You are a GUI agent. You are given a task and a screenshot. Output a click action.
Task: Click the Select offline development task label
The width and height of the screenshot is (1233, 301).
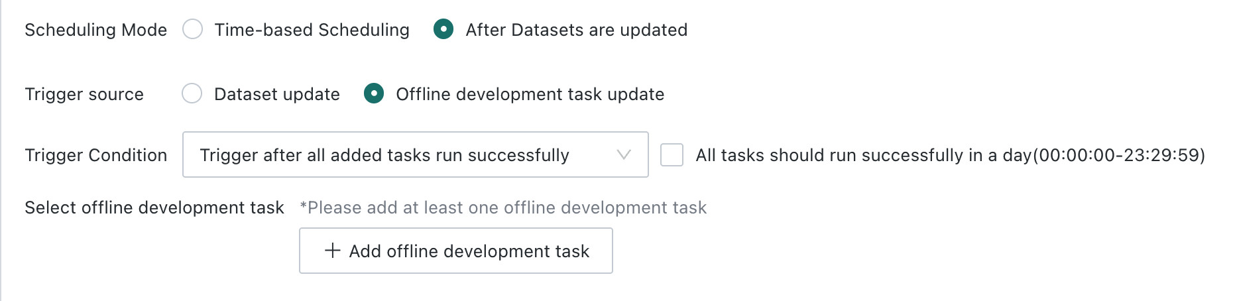coord(154,208)
